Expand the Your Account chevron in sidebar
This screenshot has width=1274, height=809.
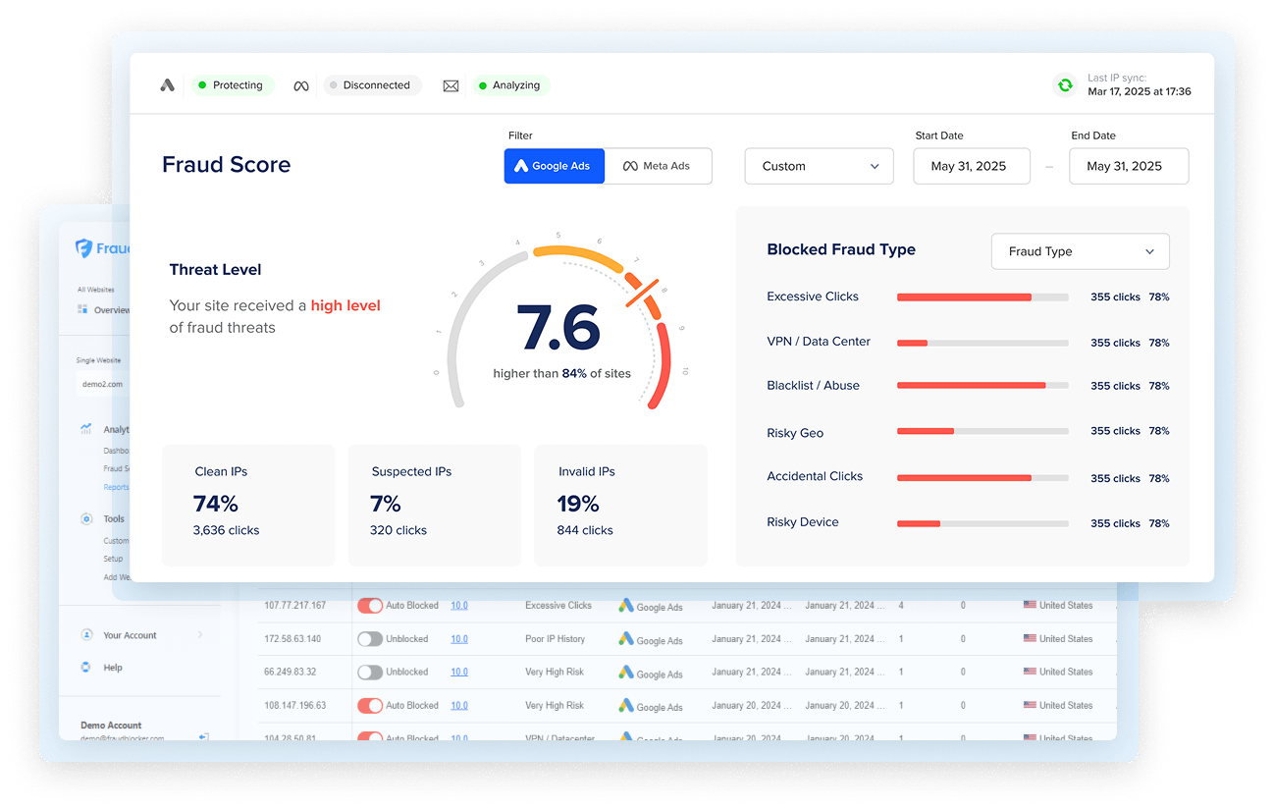point(200,635)
